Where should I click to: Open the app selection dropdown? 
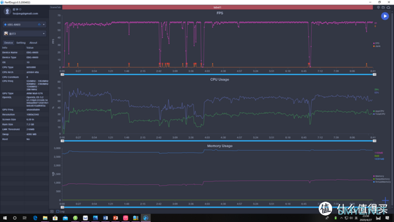pos(24,34)
